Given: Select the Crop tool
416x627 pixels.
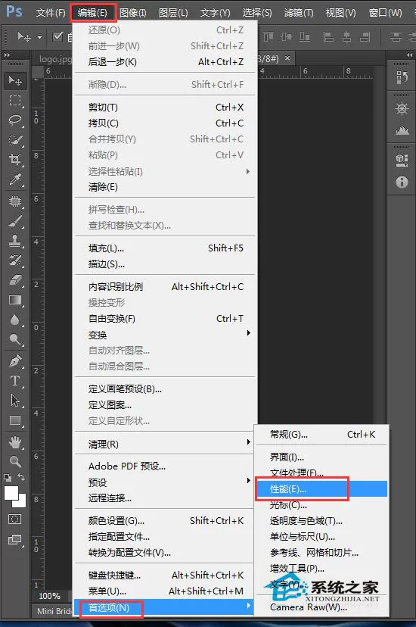Looking at the screenshot, I should point(15,160).
